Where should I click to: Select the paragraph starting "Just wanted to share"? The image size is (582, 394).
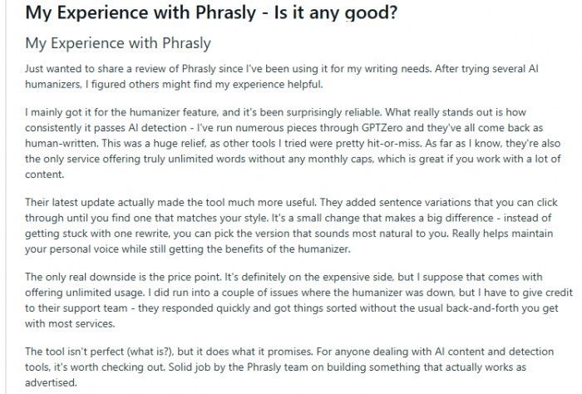(x=282, y=76)
